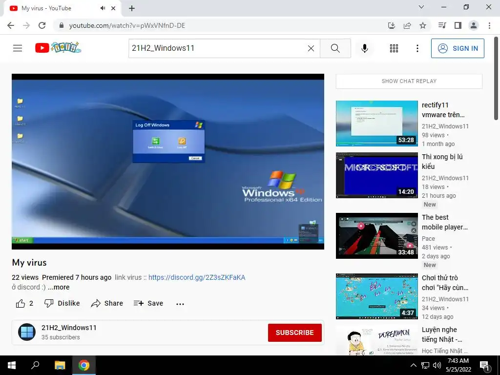Open clock showing 7:43 AM
The height and width of the screenshot is (375, 500).
[x=458, y=365]
